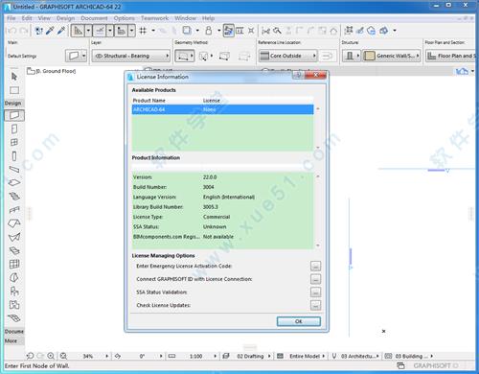Click the Fit in Window zoom icon
Screen dimensions: 479x374
click(x=63, y=356)
